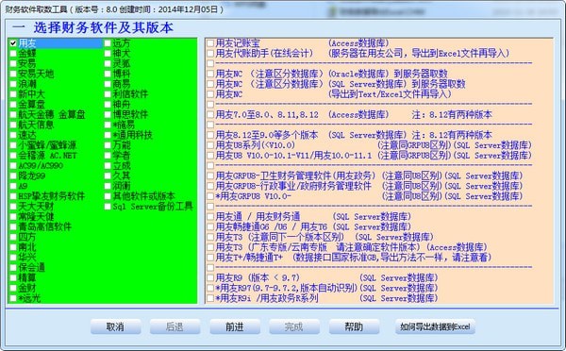Check the 久其 checkbox

108,175
